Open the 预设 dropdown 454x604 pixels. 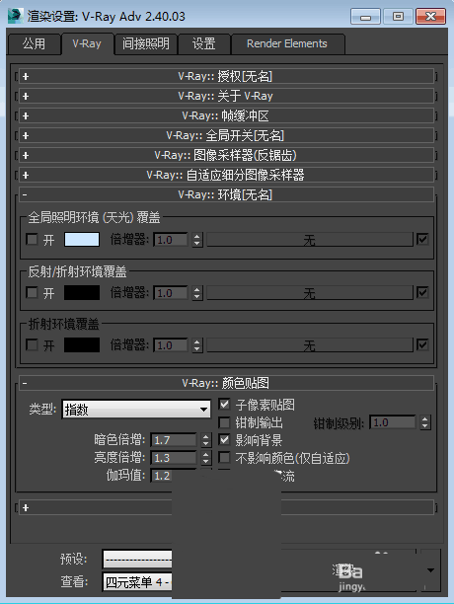[137, 559]
